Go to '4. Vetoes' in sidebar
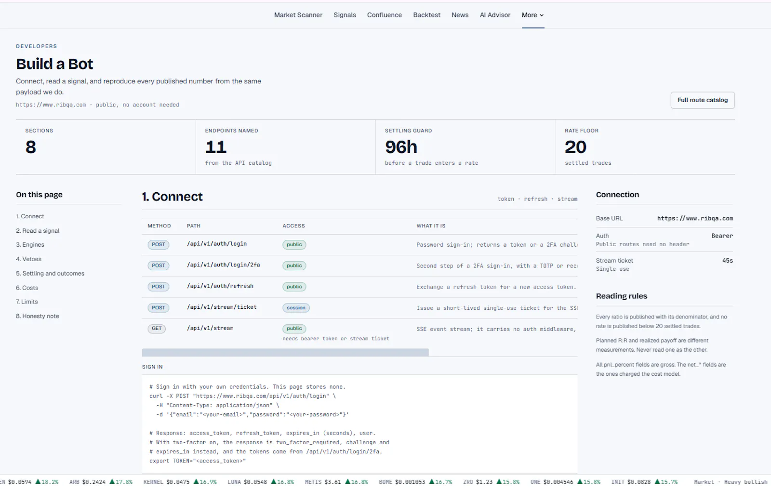Image resolution: width=771 pixels, height=489 pixels. point(28,259)
